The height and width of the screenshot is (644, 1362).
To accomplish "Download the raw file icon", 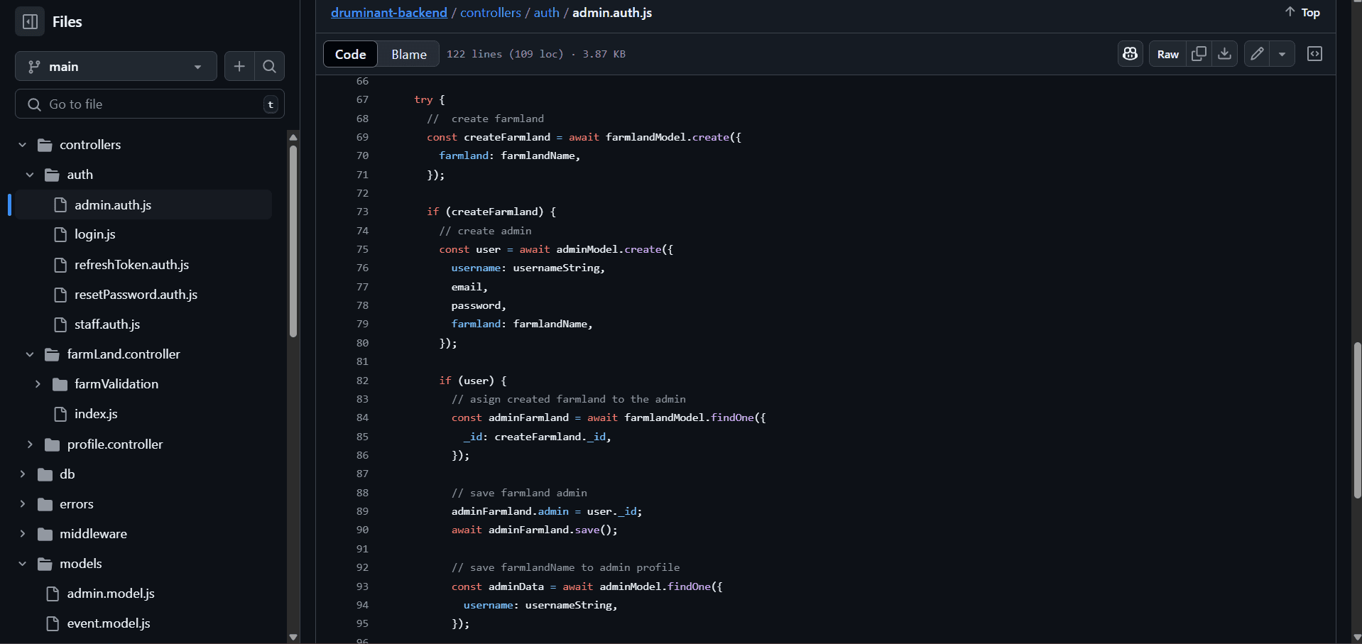I will click(1224, 54).
